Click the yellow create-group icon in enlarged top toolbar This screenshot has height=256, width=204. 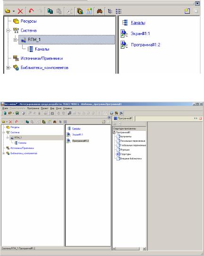click(x=8, y=11)
